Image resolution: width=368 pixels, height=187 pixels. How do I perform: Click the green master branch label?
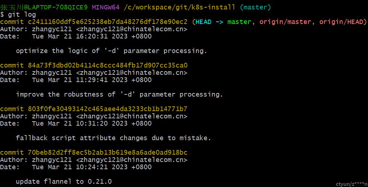[239, 22]
